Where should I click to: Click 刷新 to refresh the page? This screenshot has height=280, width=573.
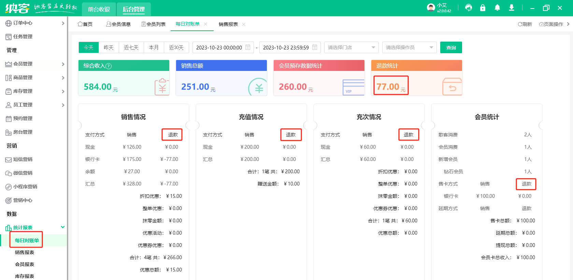click(x=525, y=24)
